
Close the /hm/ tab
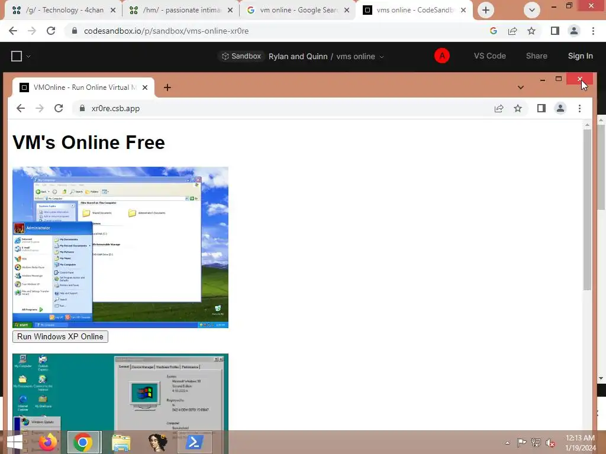coord(230,10)
